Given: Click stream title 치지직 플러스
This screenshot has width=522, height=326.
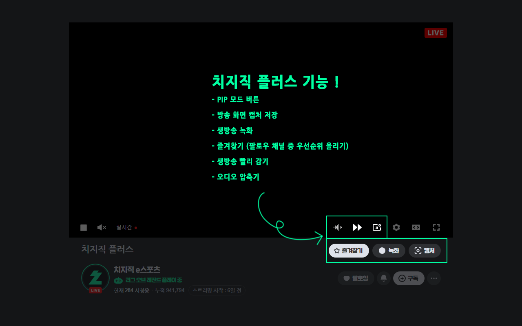Looking at the screenshot, I should tap(107, 249).
